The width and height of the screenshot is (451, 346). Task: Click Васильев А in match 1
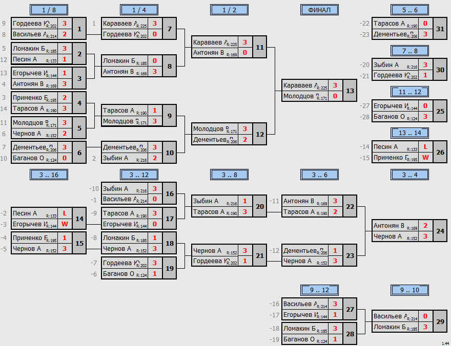tap(30, 34)
